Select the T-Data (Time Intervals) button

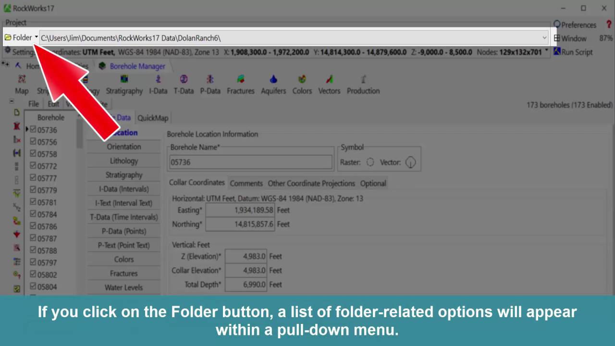[x=124, y=217]
